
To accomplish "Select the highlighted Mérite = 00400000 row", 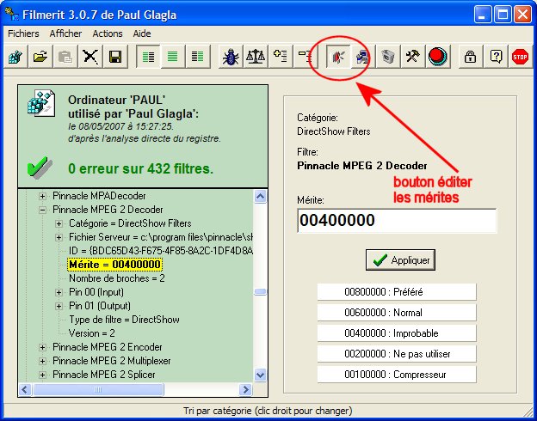I will click(x=114, y=265).
